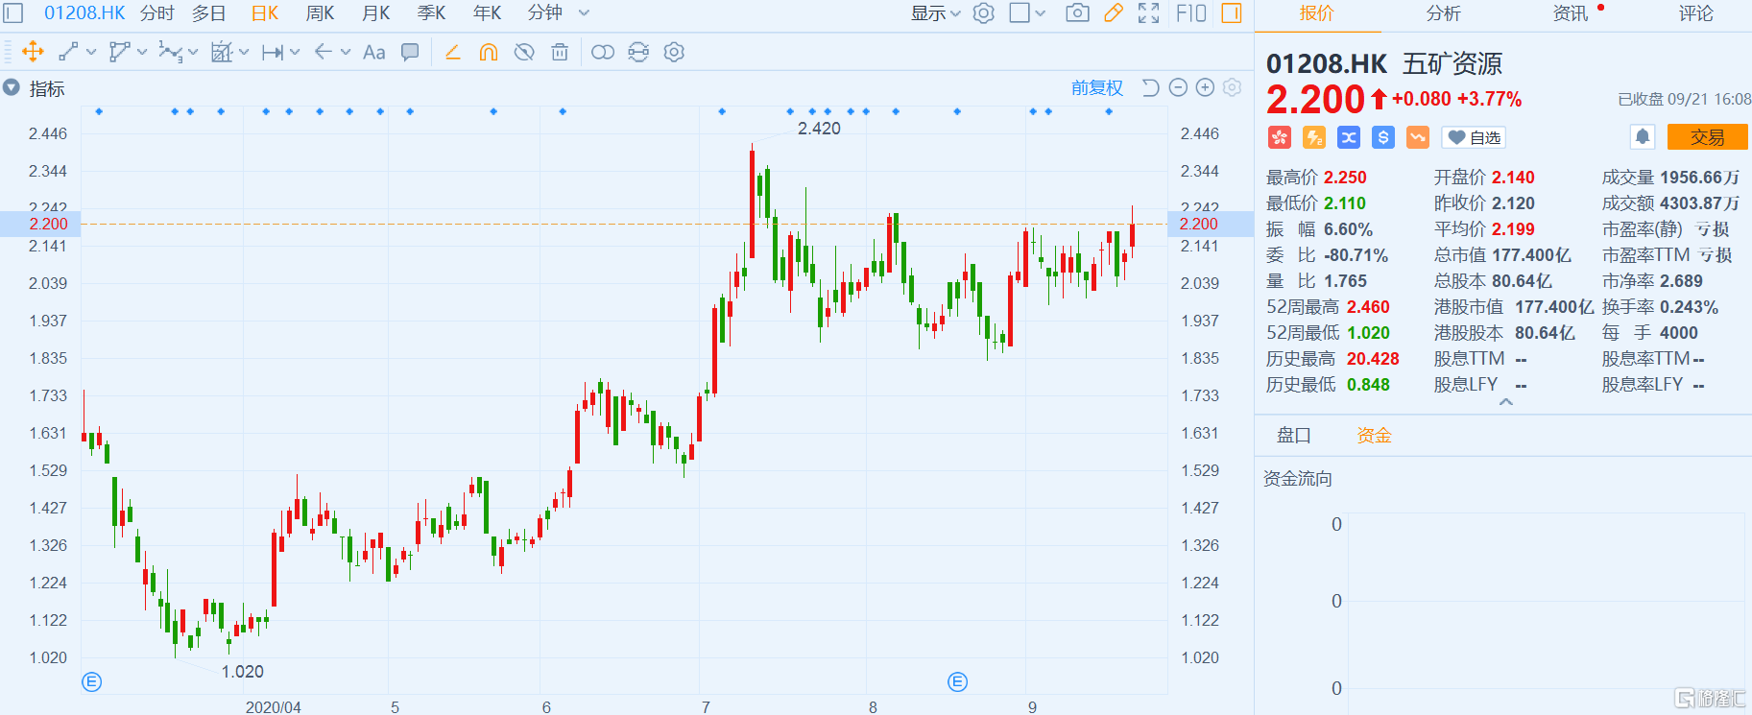Image resolution: width=1752 pixels, height=715 pixels.
Task: Select the arrow annotation tool
Action: click(x=324, y=52)
